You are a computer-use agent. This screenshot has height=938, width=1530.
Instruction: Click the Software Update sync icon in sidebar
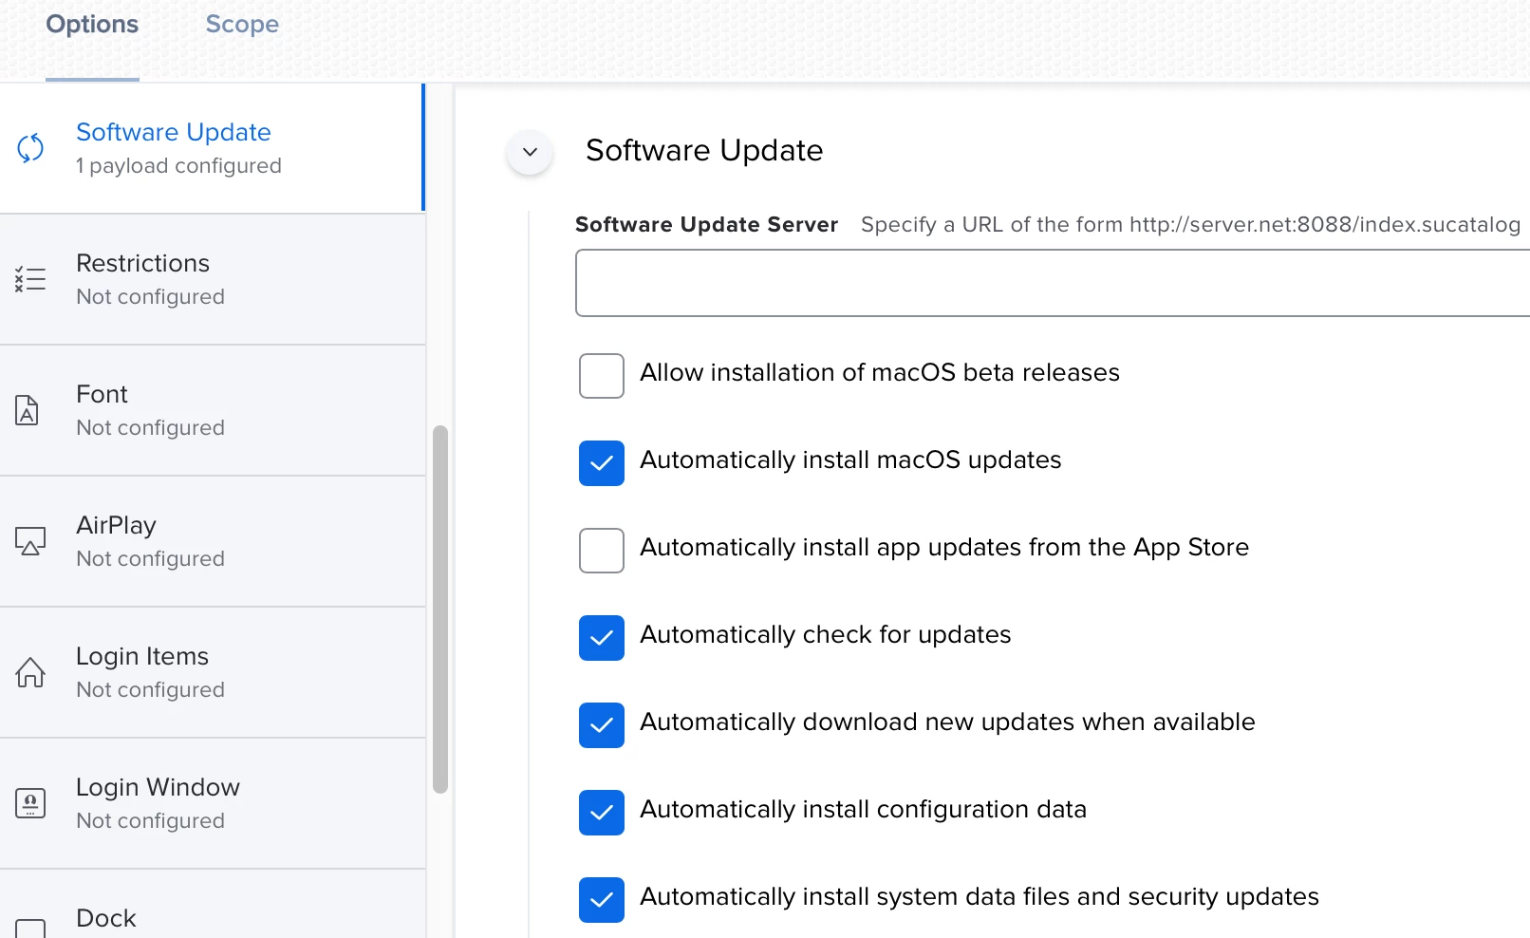pos(30,148)
